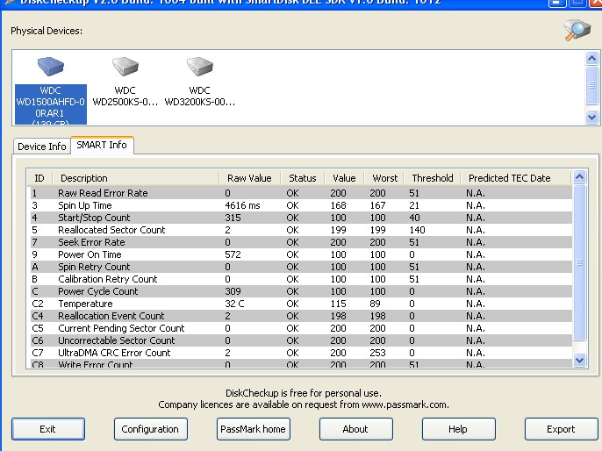
Task: Click the Physical Devices label
Action: pos(47,31)
